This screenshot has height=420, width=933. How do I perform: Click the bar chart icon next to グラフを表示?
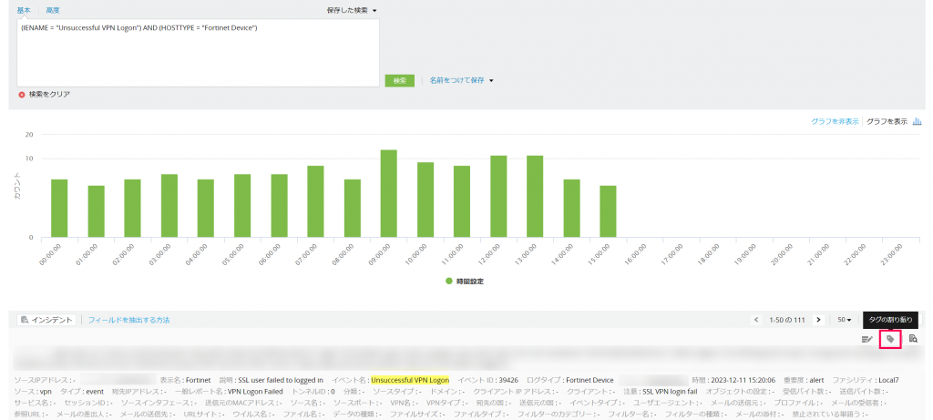[918, 120]
